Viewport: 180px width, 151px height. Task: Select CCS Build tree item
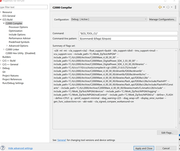pyautogui.click(x=7, y=20)
